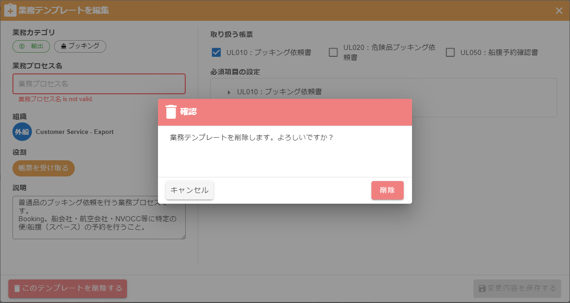Enable the UL050 船腹予約確認書 checkbox

(x=450, y=52)
